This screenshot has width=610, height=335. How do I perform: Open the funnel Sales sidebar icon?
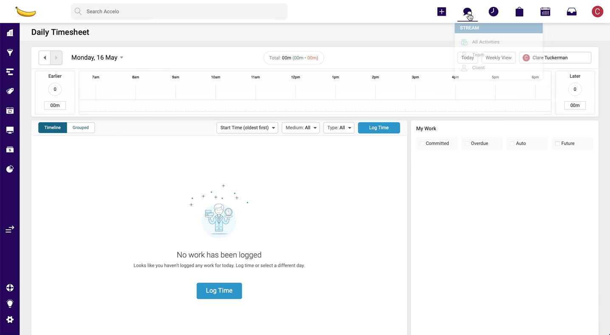[10, 52]
